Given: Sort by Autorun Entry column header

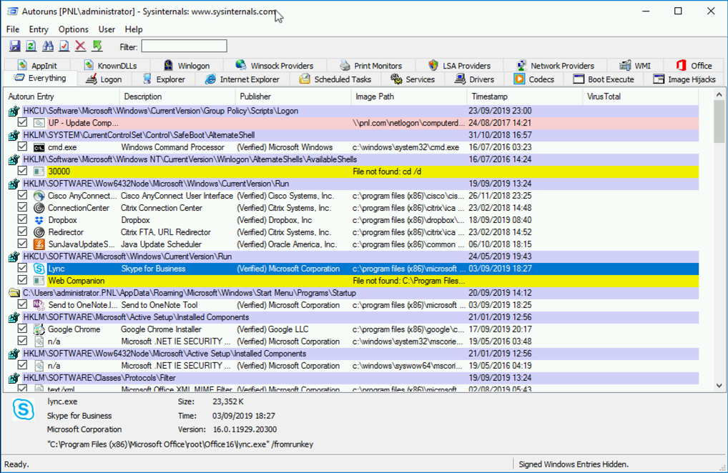Looking at the screenshot, I should [x=62, y=96].
